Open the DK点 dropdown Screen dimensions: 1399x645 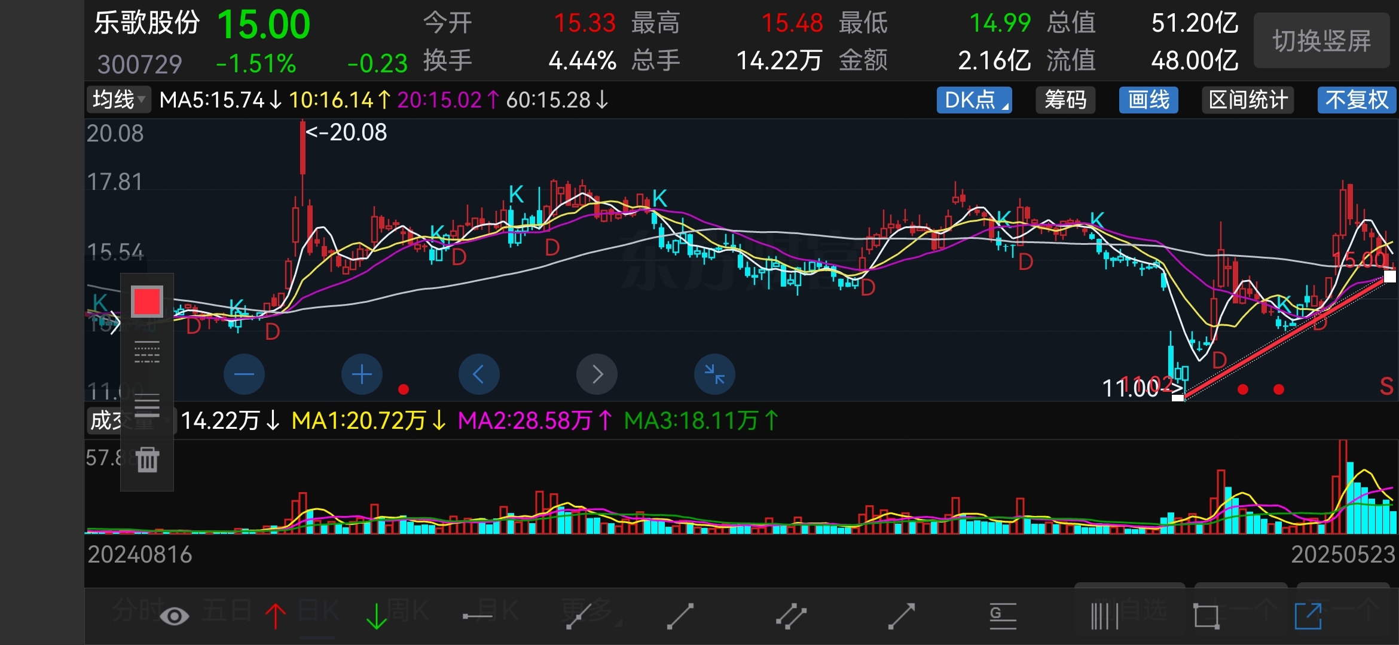(x=974, y=100)
